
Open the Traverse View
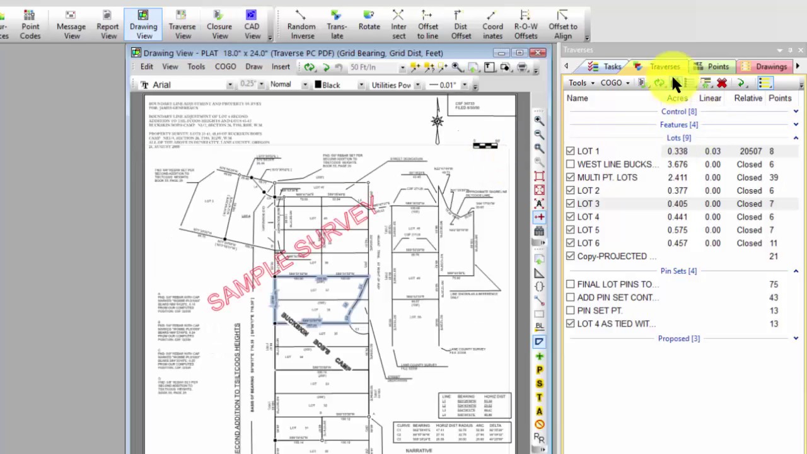[182, 25]
